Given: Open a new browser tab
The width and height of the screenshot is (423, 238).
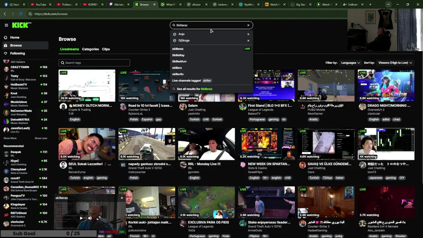Looking at the screenshot, I should pos(370,5).
